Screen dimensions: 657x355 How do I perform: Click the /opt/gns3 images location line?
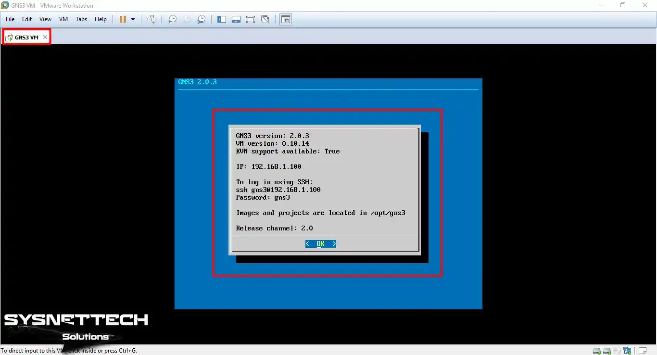coord(321,213)
